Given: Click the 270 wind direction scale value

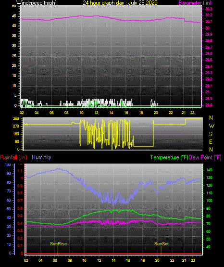Looking at the screenshot, I should click(16, 127).
